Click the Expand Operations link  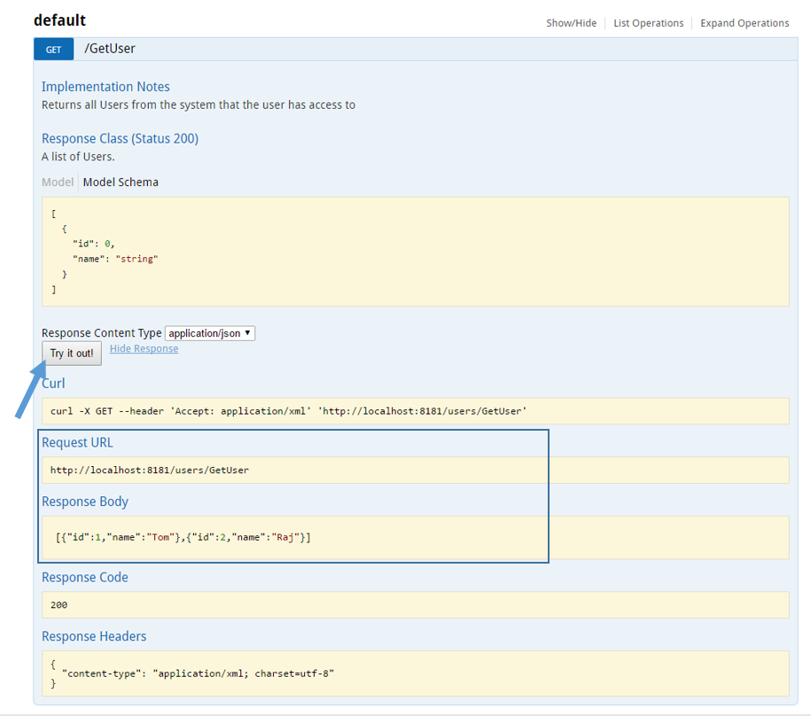point(745,23)
